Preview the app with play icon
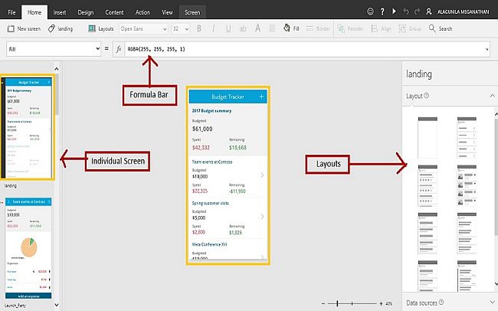 pos(394,11)
